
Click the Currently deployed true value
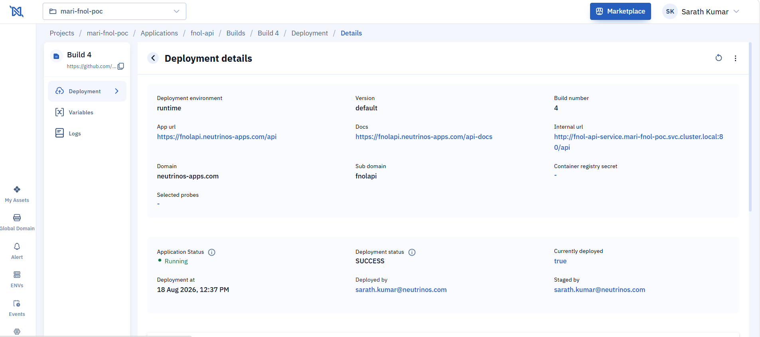560,261
